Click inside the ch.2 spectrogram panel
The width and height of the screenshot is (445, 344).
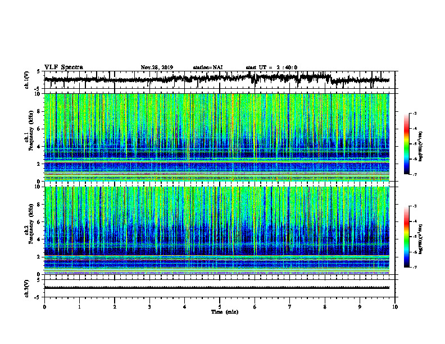[216, 230]
